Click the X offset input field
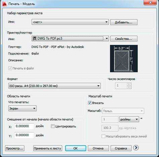The image size is (159, 157). click(24, 126)
